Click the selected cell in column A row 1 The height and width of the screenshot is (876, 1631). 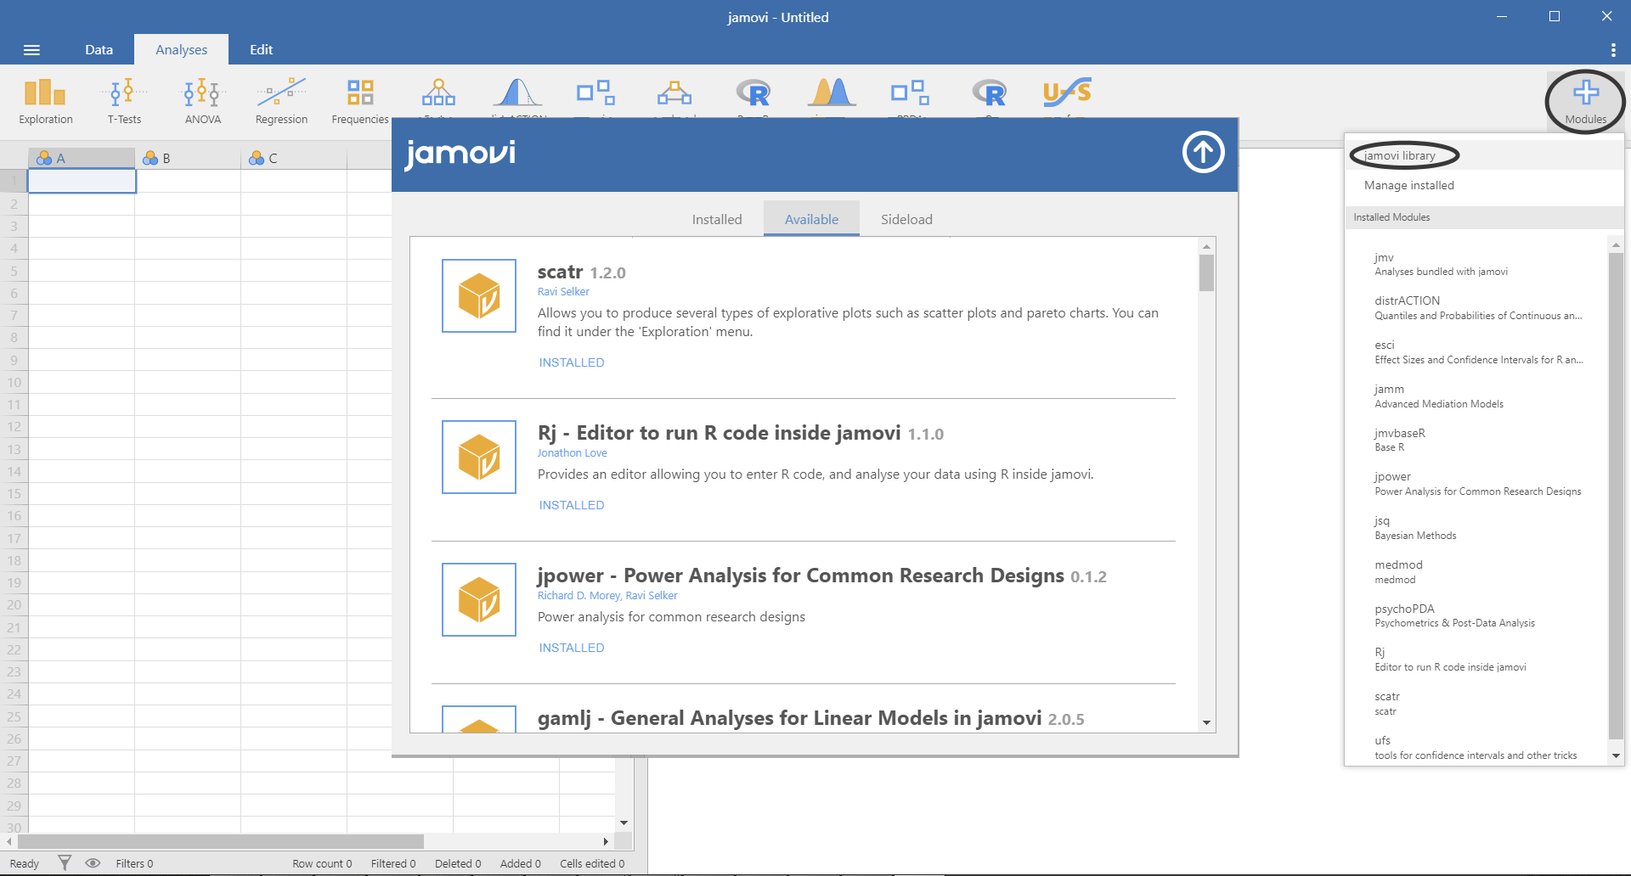tap(82, 181)
